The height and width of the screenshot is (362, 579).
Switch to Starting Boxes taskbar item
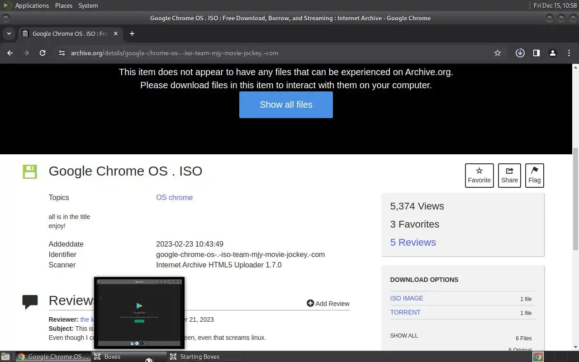pos(205,357)
